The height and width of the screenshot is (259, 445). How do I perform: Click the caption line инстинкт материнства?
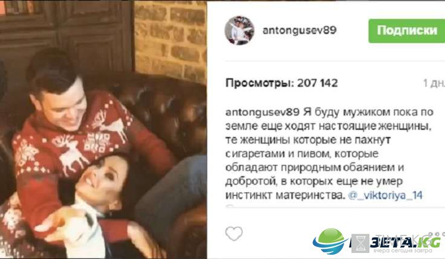[x=285, y=195]
